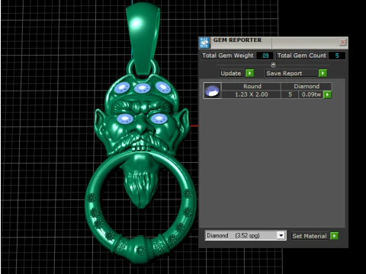
Task: Click green arrow beside Save Report
Action: pos(323,73)
